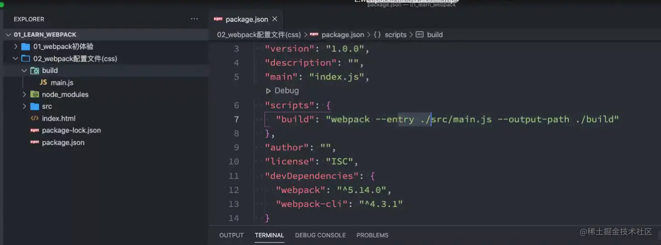This screenshot has width=661, height=245.
Task: Click line number 11 in gutter
Action: [x=234, y=176]
